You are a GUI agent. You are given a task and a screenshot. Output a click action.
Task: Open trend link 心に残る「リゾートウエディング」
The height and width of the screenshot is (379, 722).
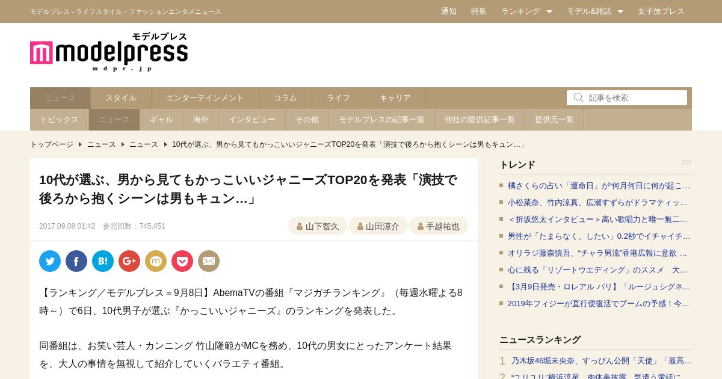tap(598, 270)
